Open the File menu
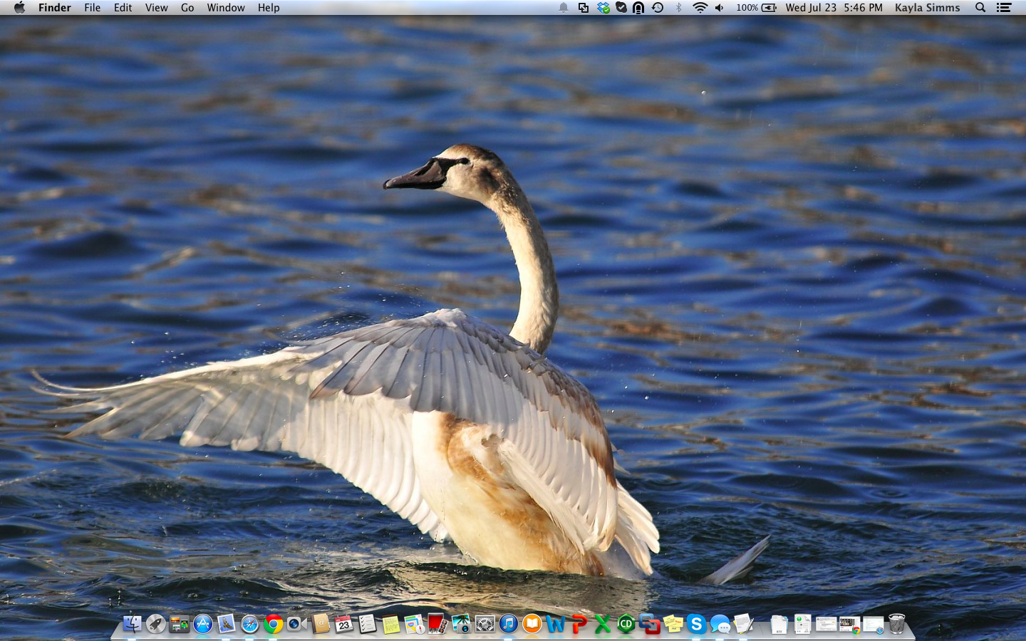Image resolution: width=1026 pixels, height=641 pixels. tap(93, 8)
